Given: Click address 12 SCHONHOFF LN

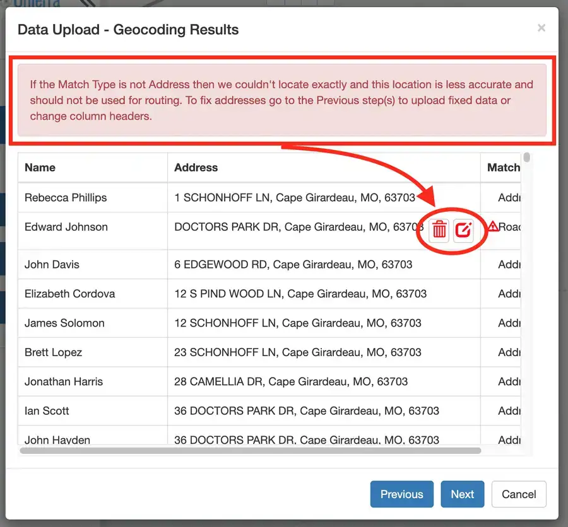Looking at the screenshot, I should (x=298, y=323).
